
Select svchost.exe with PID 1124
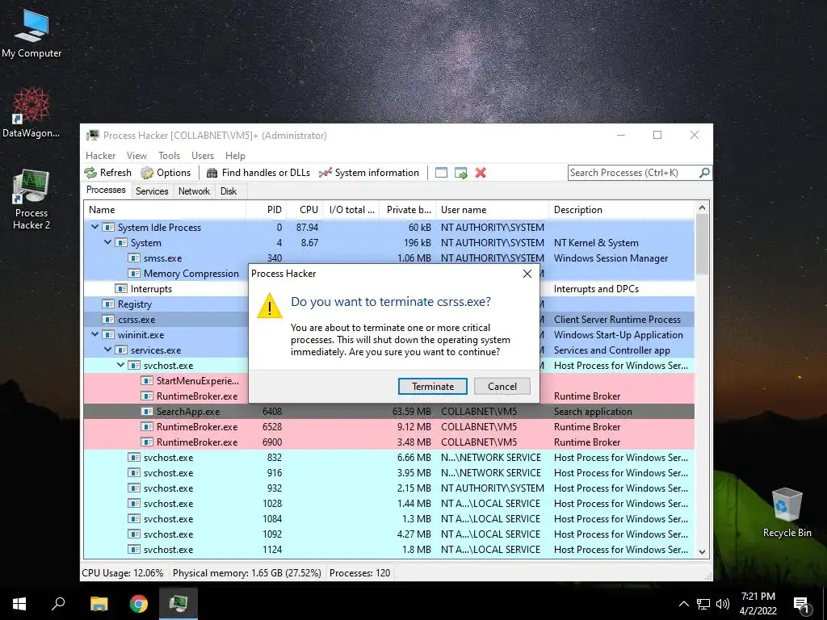pos(389,549)
